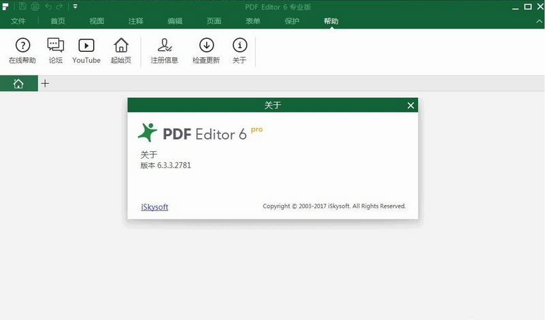
Task: Minimize the PDF Editor window
Action: tap(515, 7)
